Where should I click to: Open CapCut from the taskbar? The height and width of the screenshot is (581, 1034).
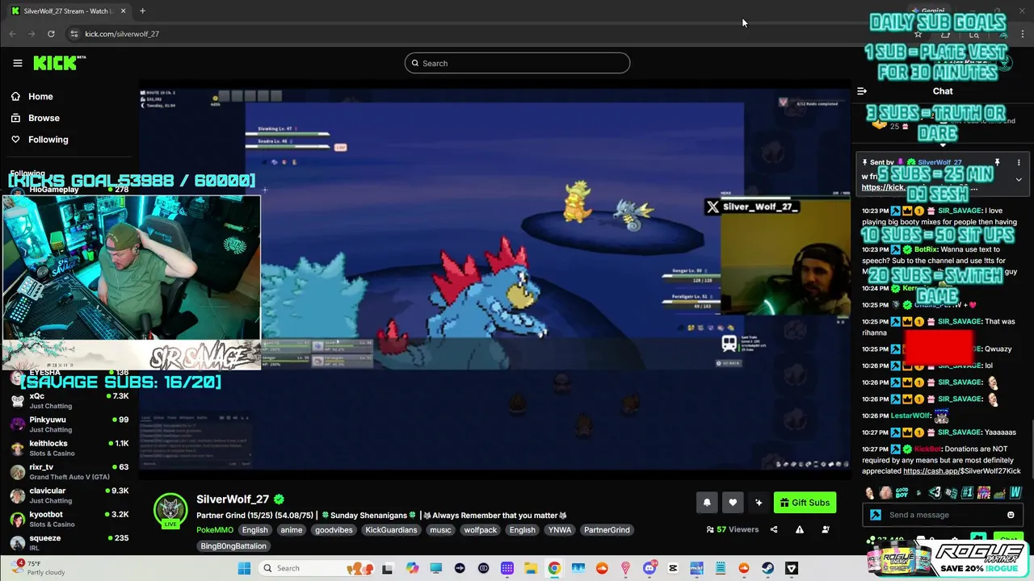click(x=673, y=568)
